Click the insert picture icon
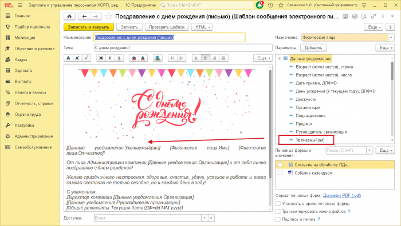Viewport: 401px width, 226px height. click(158, 58)
